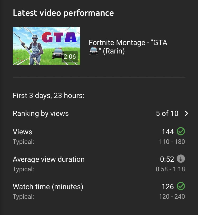Select the "Ranking by views" row label
Image resolution: width=198 pixels, height=215 pixels.
tap(41, 114)
